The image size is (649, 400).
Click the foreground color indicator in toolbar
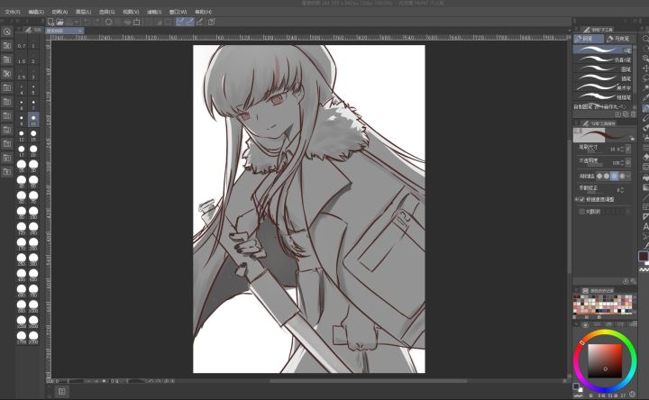point(644,256)
